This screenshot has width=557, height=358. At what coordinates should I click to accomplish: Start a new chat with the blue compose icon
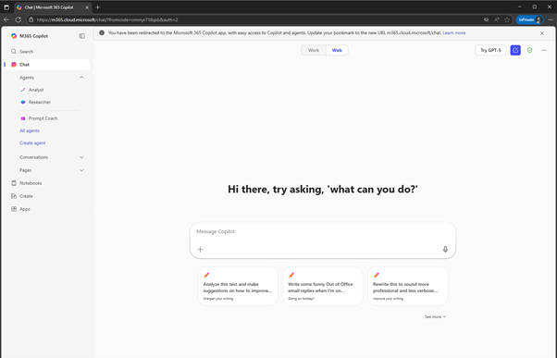click(x=515, y=51)
